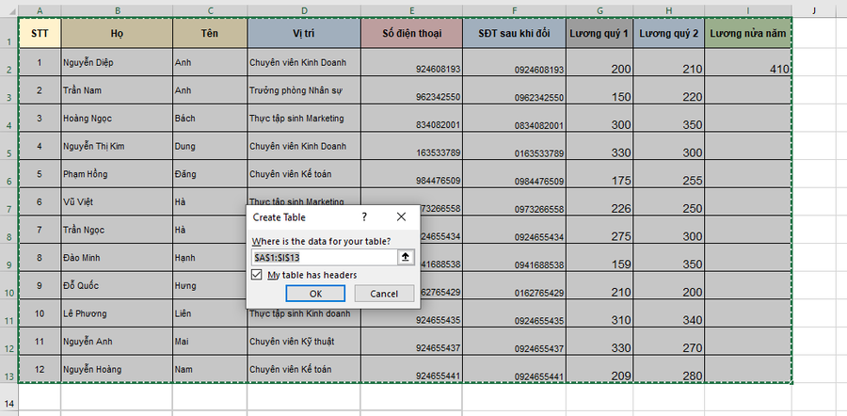Select quarter 1 salary cell 175
847x416 pixels.
point(599,174)
